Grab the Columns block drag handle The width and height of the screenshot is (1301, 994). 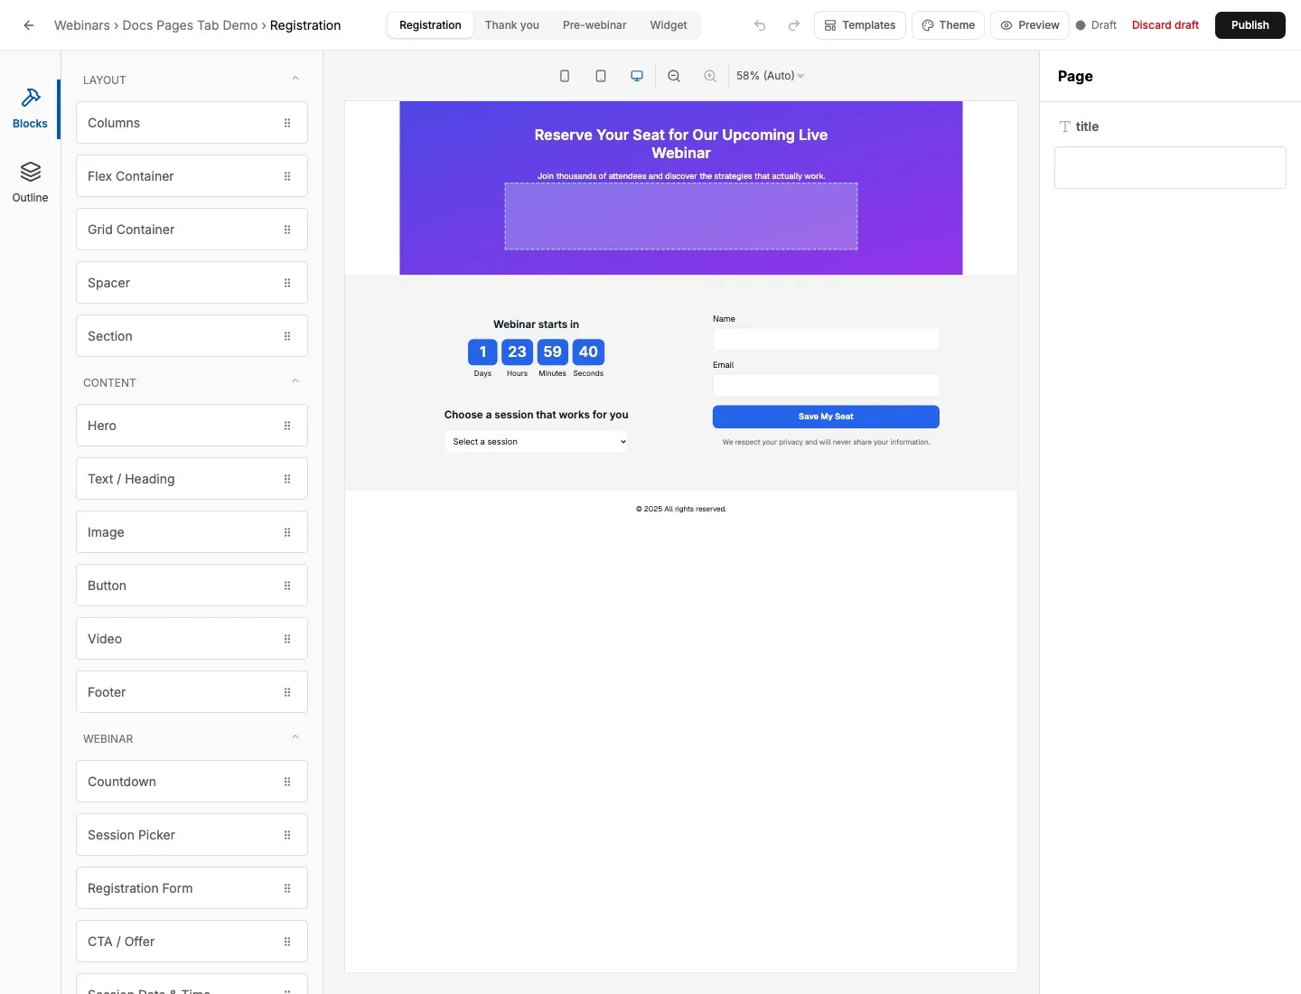coord(287,123)
